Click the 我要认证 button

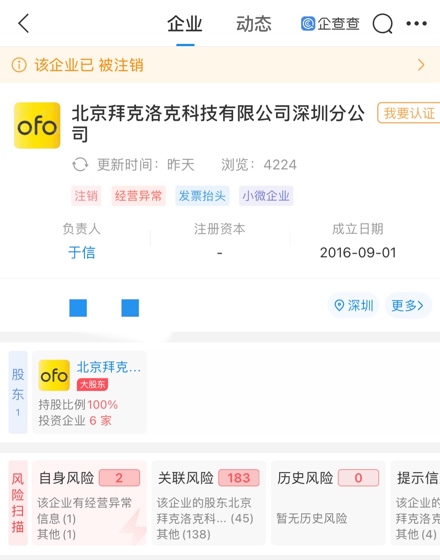(x=409, y=113)
